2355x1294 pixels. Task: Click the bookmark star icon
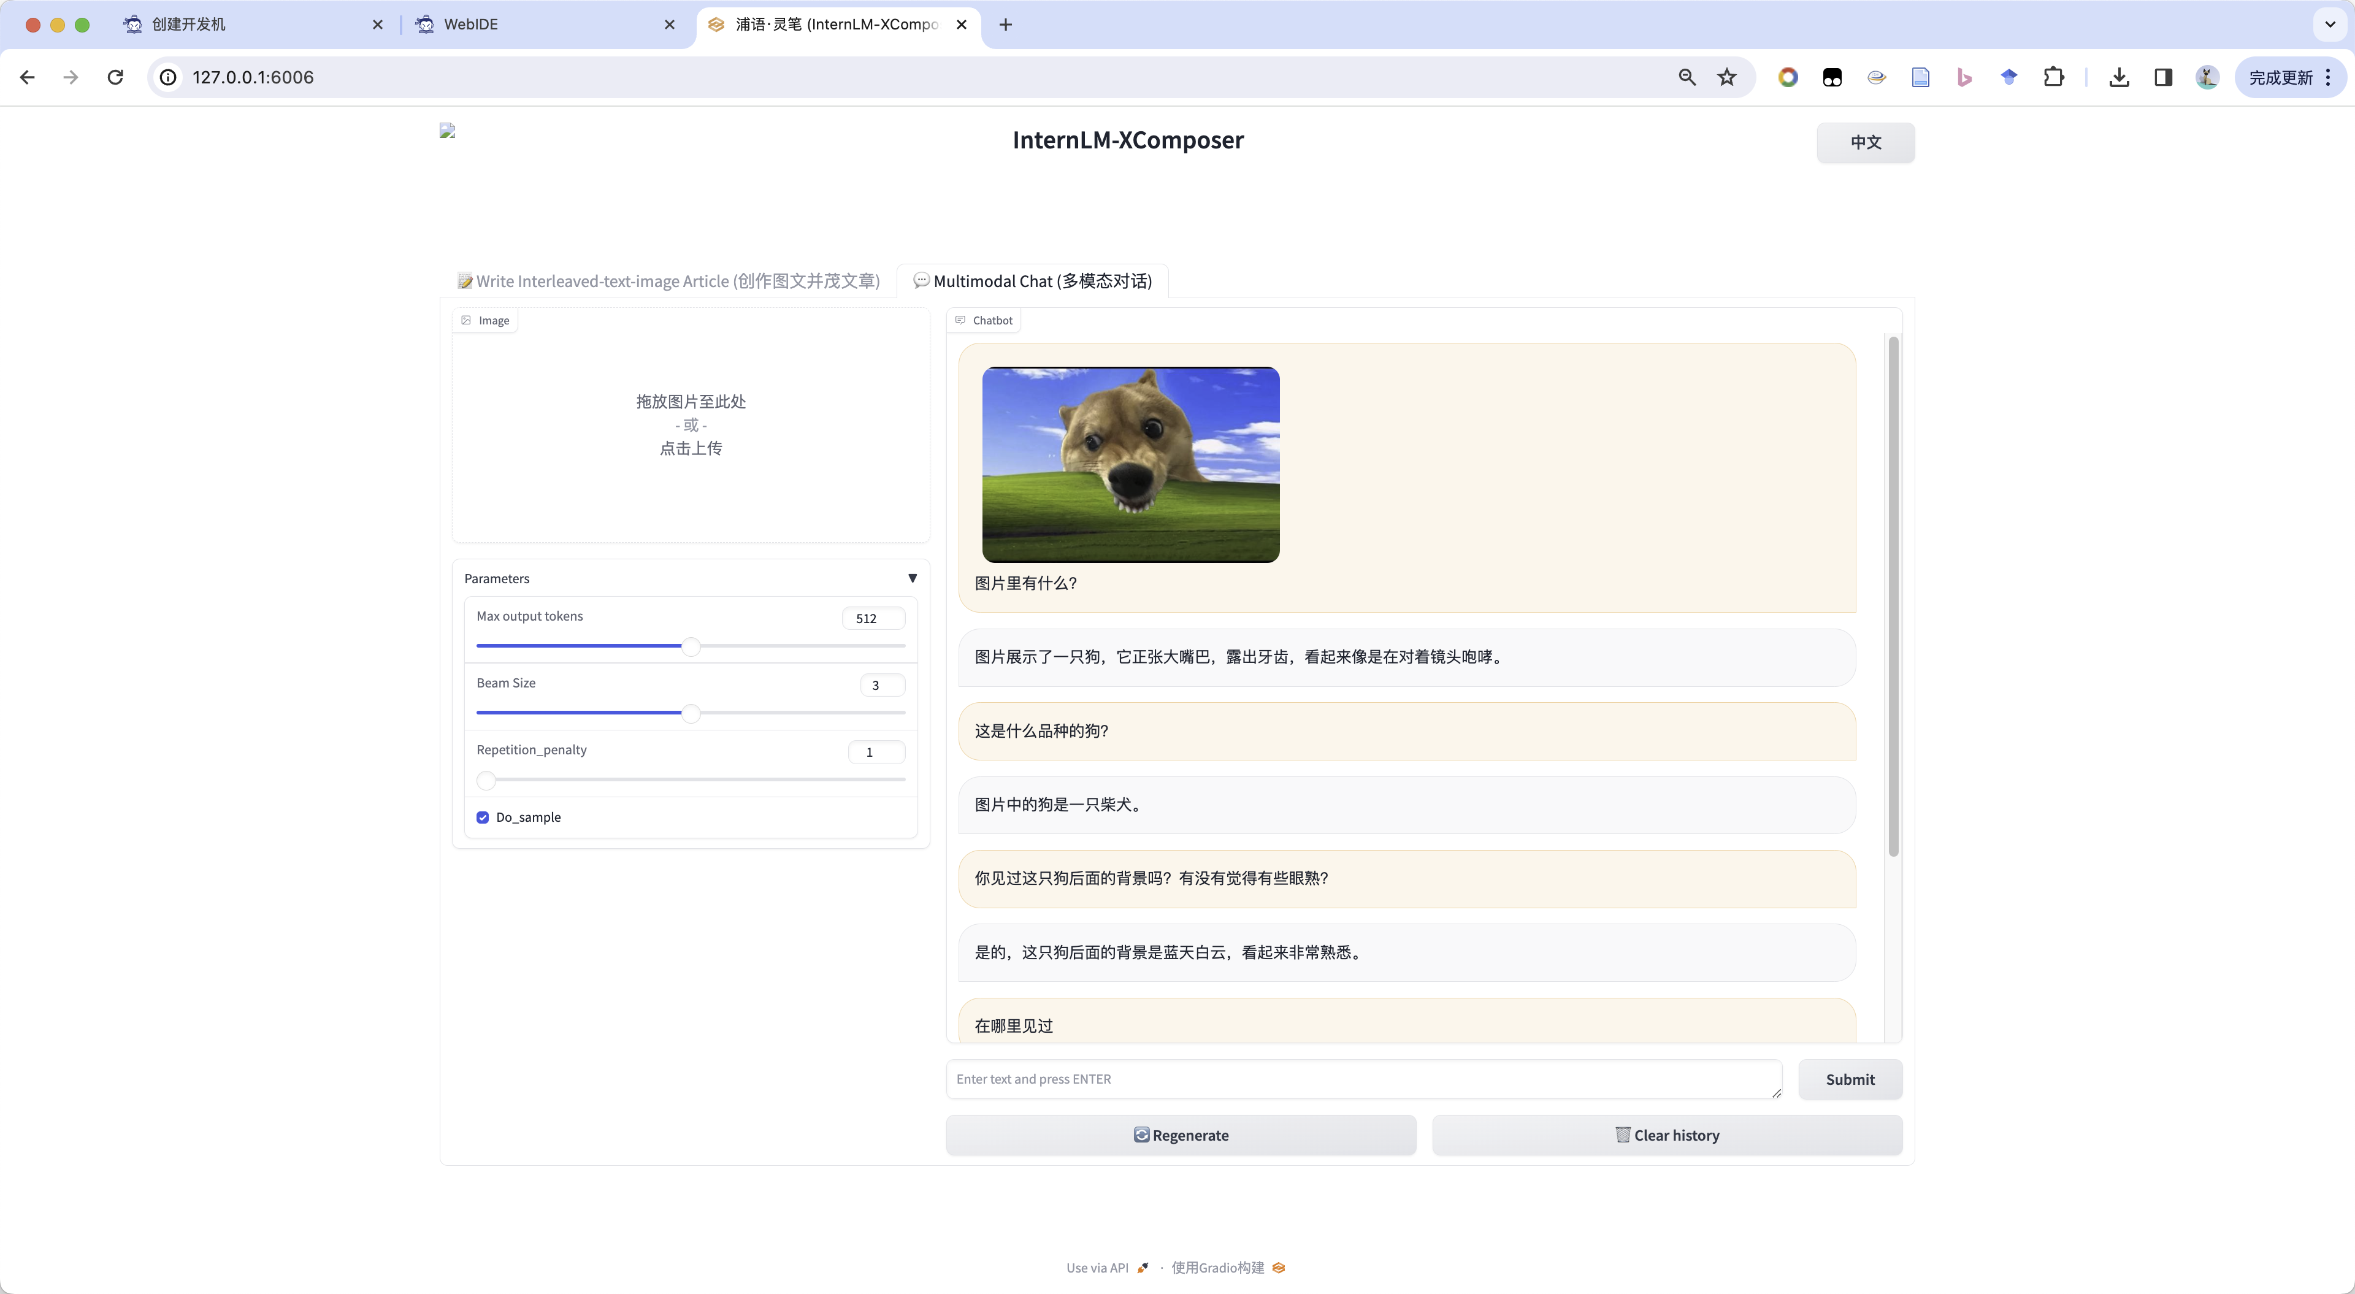point(1726,78)
